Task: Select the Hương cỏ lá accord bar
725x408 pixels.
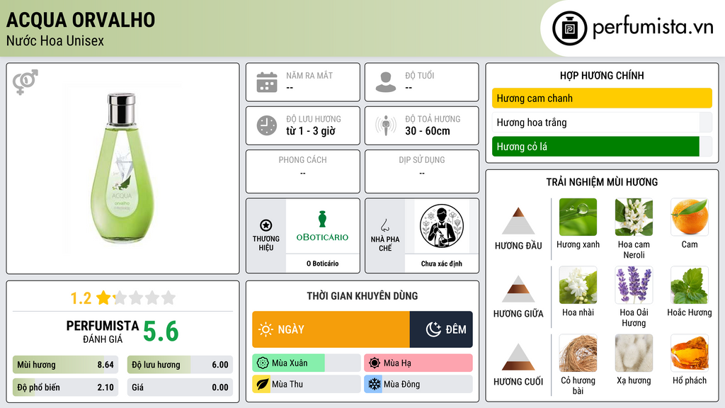Action: pos(602,147)
